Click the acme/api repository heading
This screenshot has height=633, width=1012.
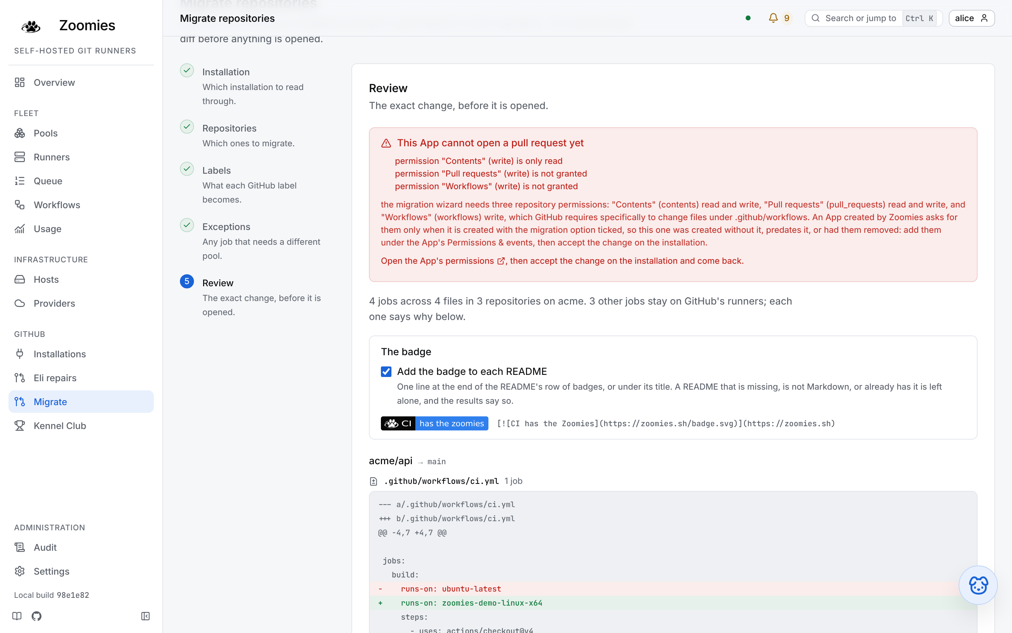point(391,461)
